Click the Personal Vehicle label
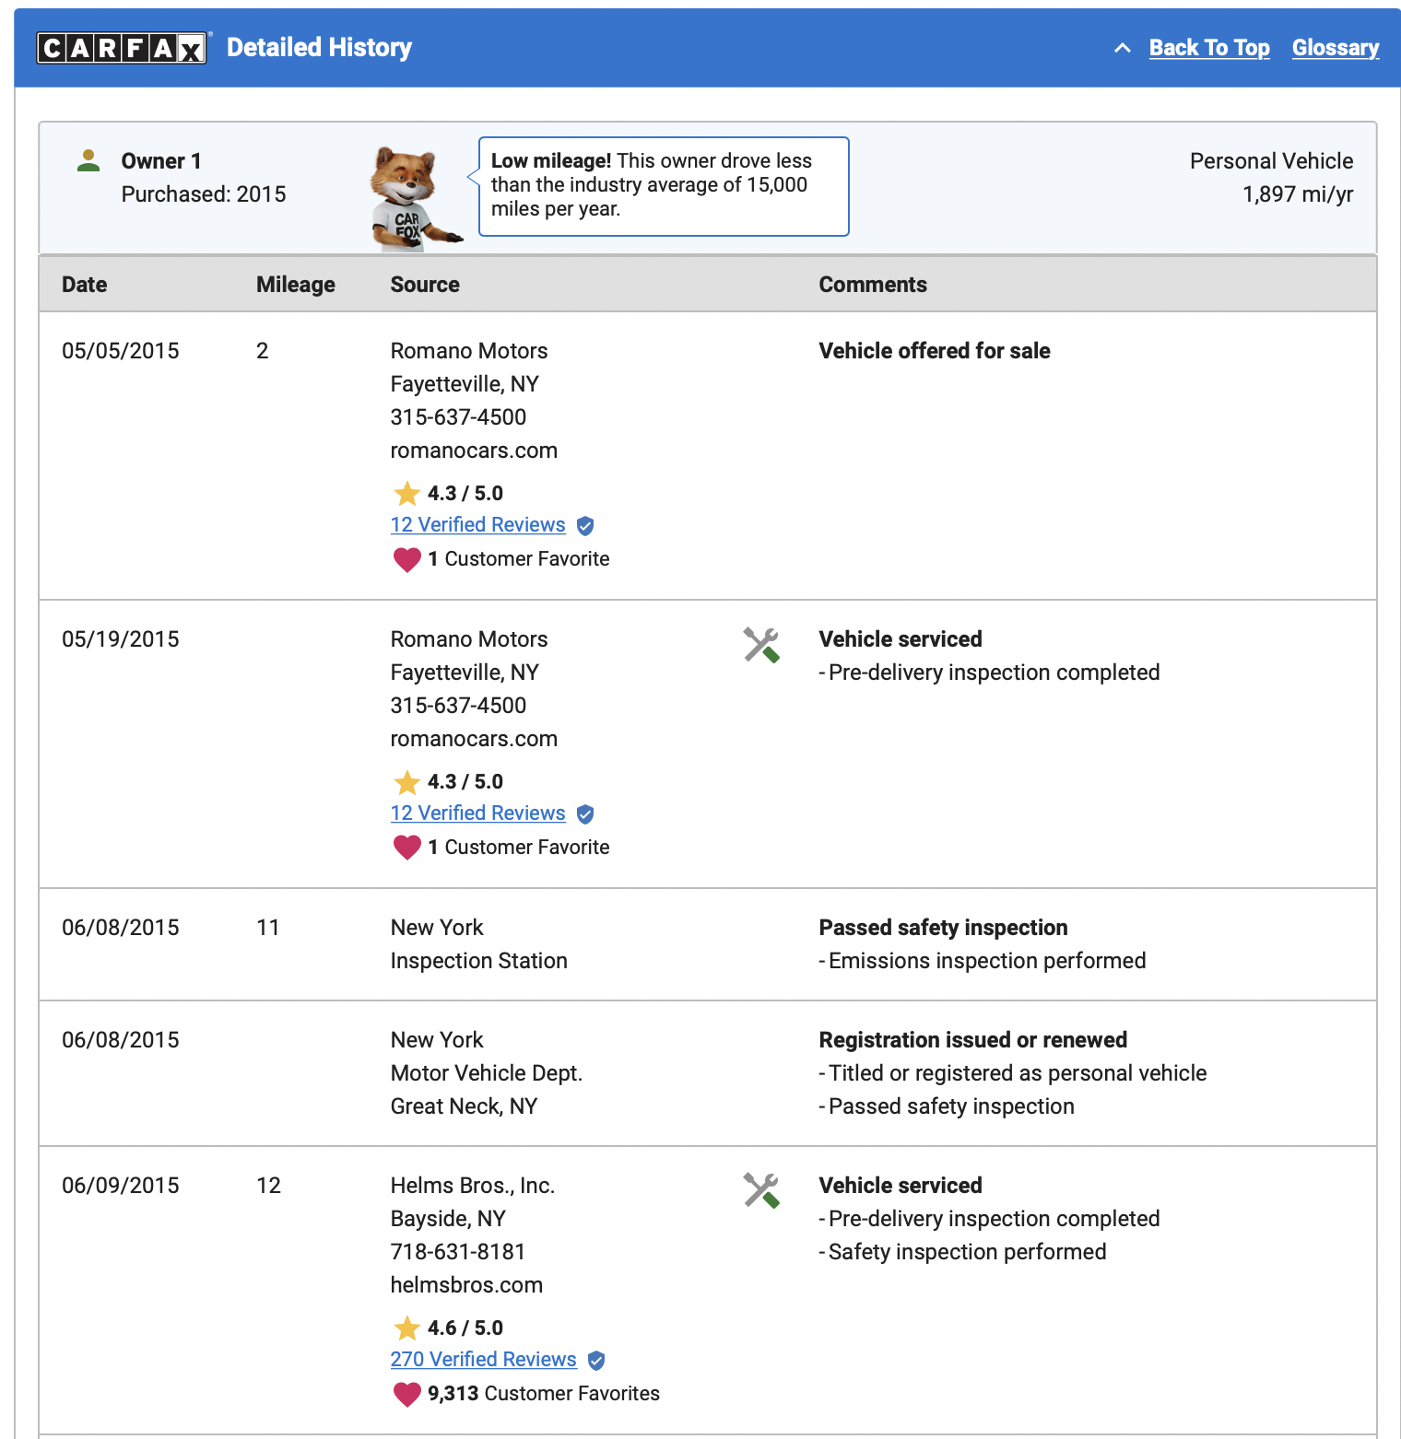 1271,161
